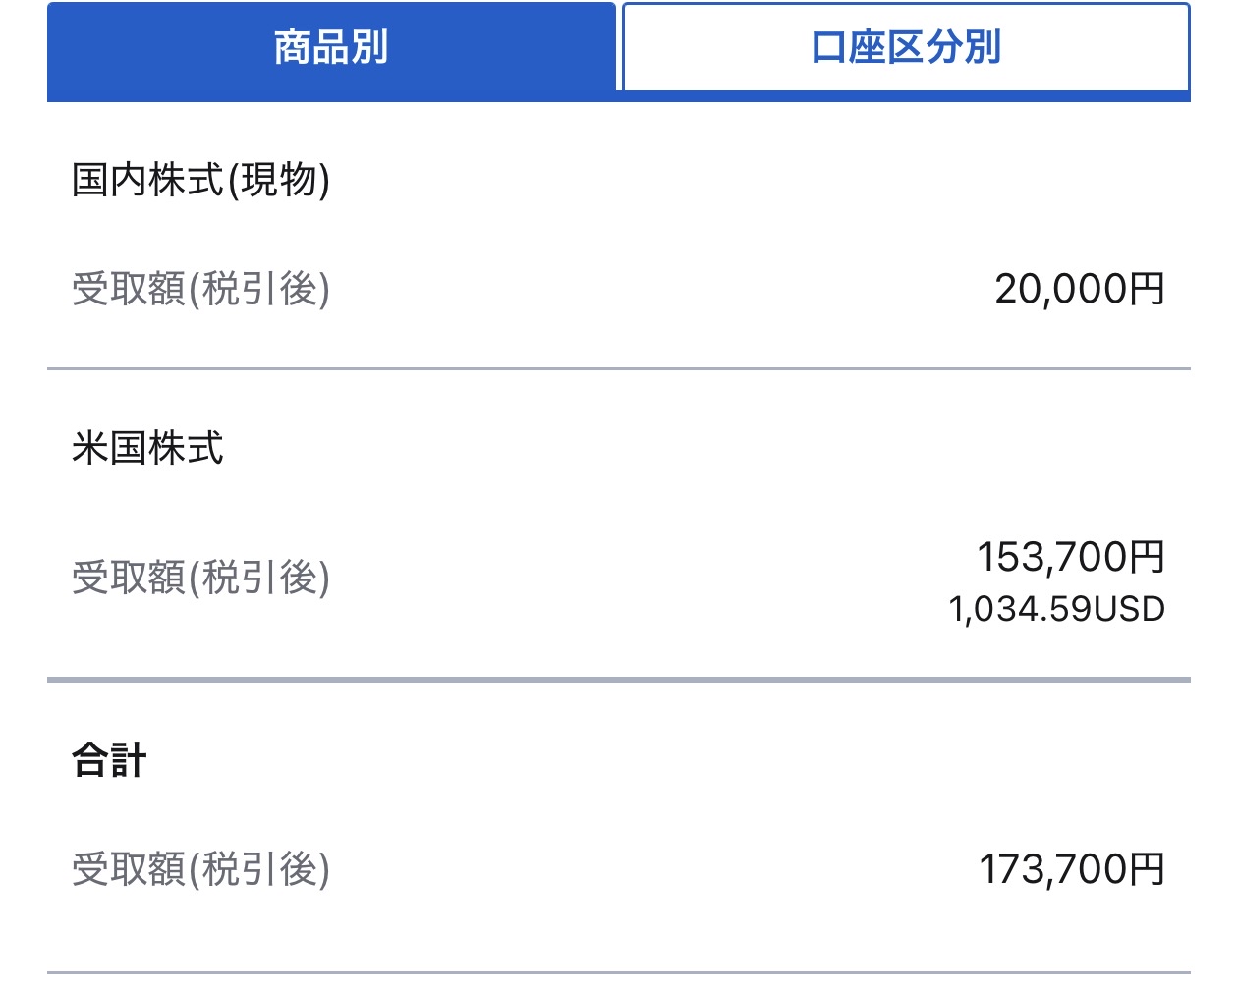The image size is (1238, 992).
Task: Click the USD currency unit text
Action: pyautogui.click(x=1129, y=609)
